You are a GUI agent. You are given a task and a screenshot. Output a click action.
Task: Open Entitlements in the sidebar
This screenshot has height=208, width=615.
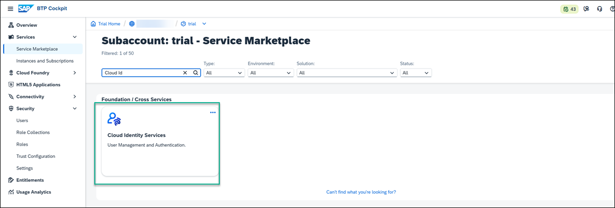pos(30,180)
